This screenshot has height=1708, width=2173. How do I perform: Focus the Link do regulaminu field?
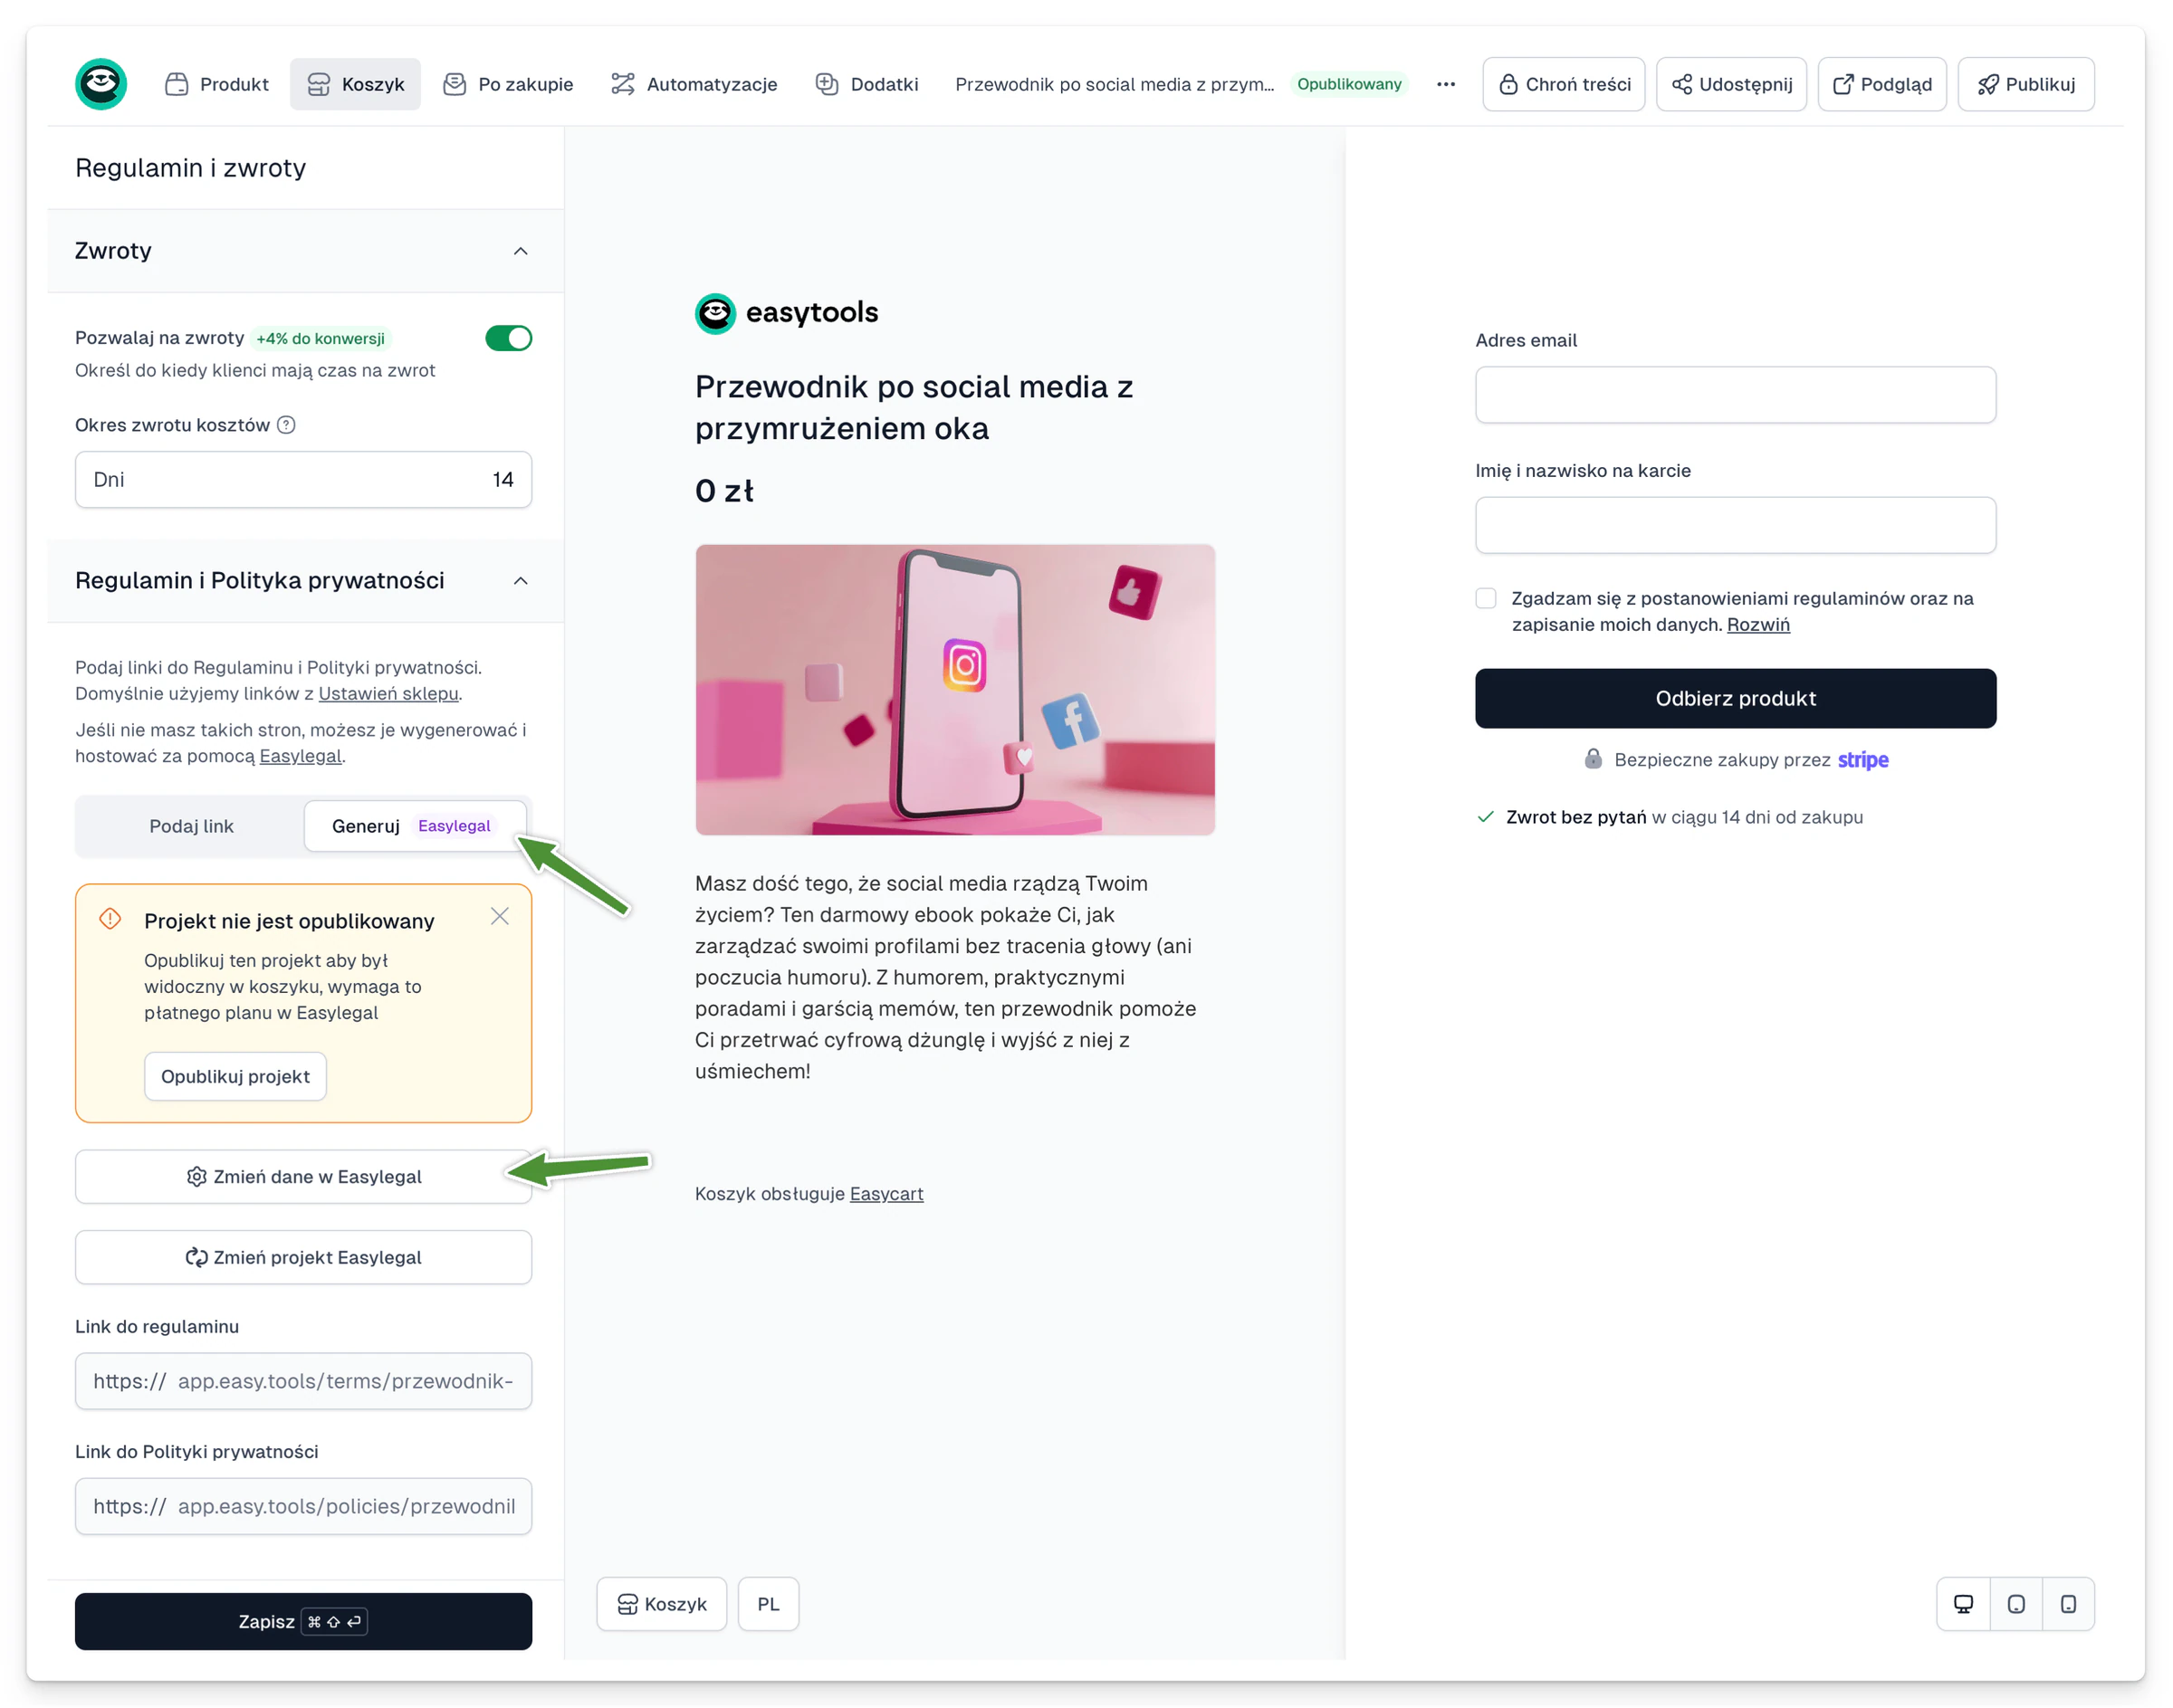pyautogui.click(x=303, y=1381)
